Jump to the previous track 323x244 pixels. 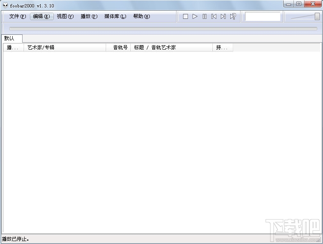[214, 16]
